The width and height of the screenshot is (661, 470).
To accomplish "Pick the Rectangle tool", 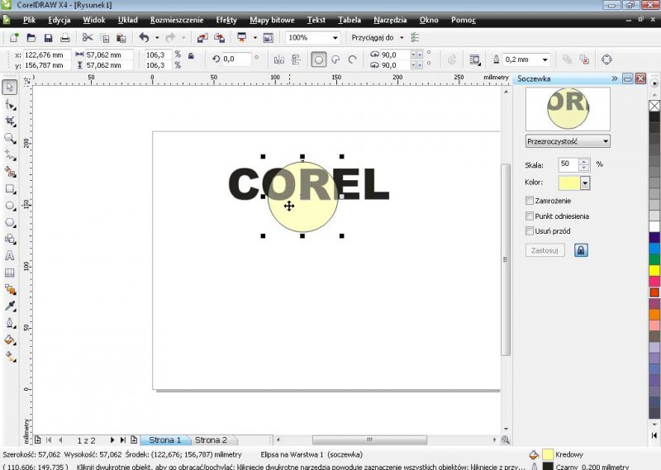I will tap(10, 188).
